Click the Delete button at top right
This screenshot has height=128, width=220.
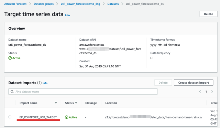point(208,14)
